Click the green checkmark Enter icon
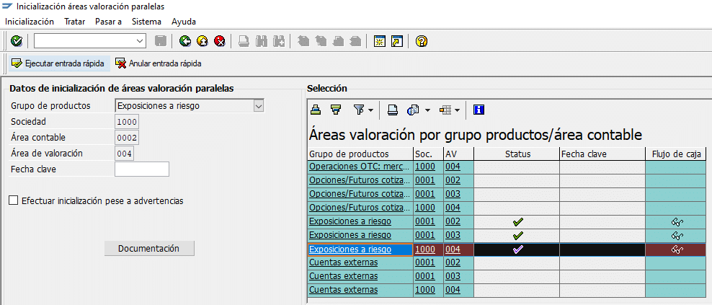 tap(16, 41)
